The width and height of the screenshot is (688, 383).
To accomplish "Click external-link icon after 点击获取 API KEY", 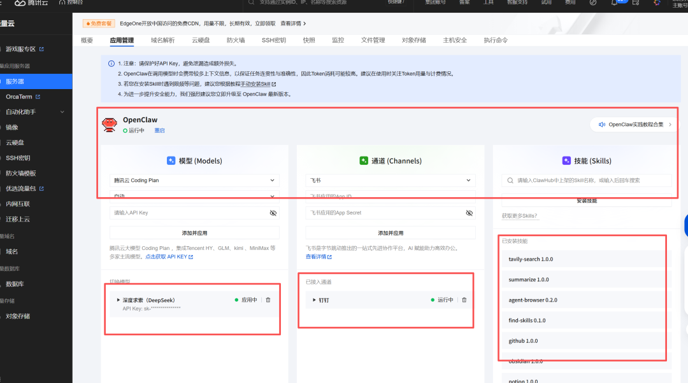I will [x=191, y=257].
